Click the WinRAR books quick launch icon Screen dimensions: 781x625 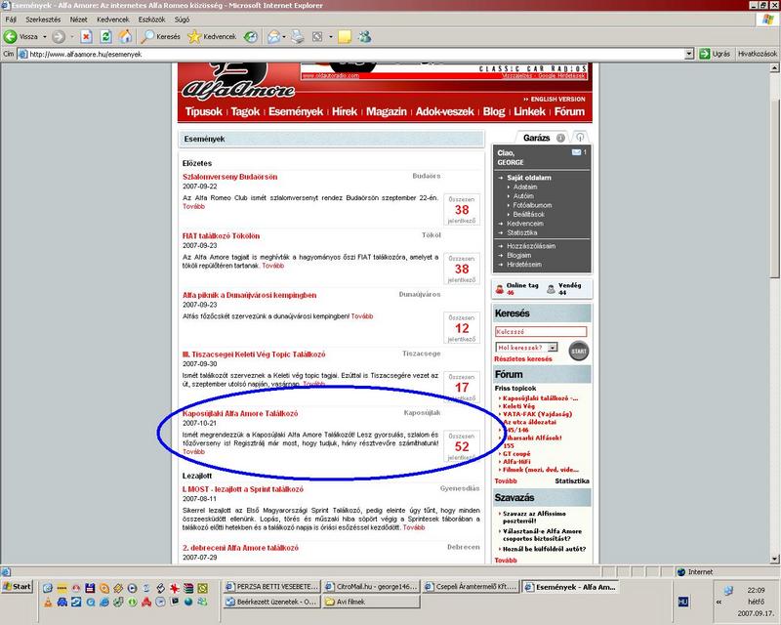pyautogui.click(x=188, y=588)
